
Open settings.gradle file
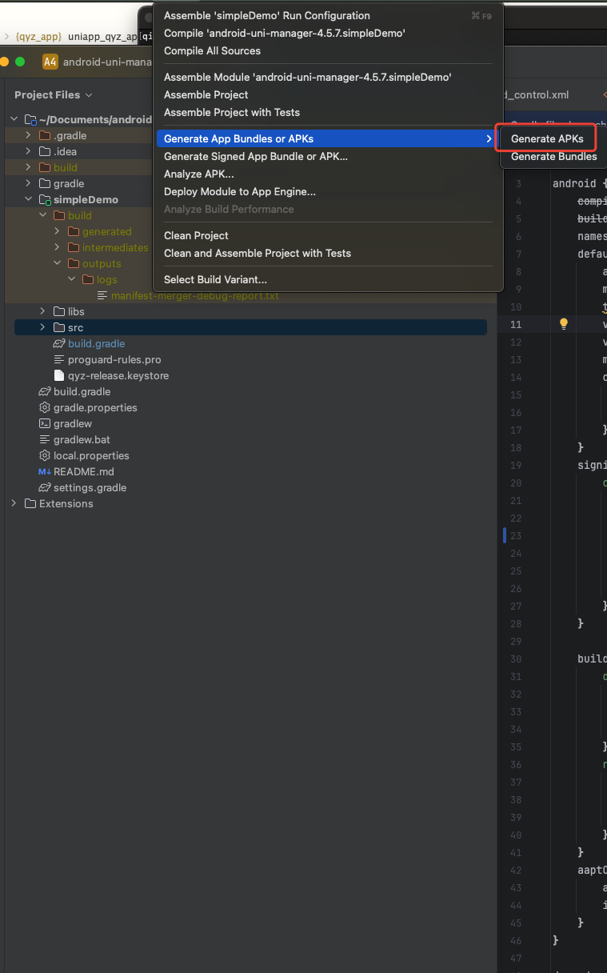(x=90, y=487)
